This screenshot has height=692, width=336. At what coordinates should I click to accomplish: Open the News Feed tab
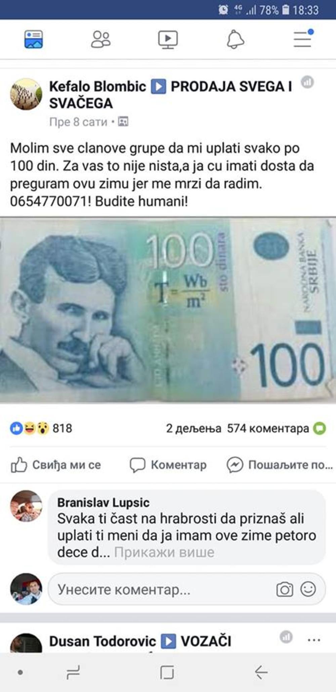pos(34,40)
